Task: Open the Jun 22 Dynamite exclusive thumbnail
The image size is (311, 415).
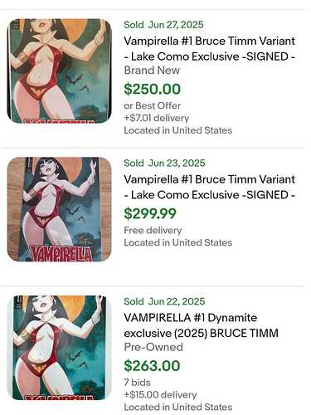Action: click(59, 348)
